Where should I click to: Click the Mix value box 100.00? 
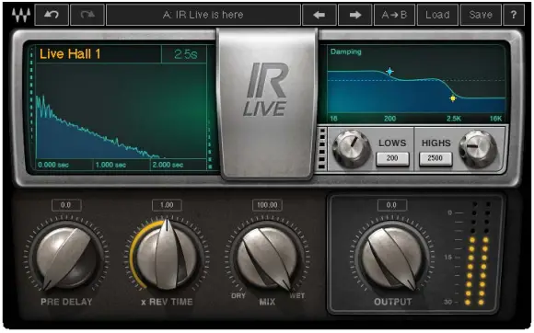pyautogui.click(x=267, y=205)
